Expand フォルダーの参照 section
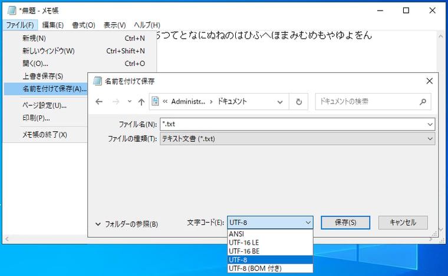Viewport: 448px width, 276px height. 126,224
